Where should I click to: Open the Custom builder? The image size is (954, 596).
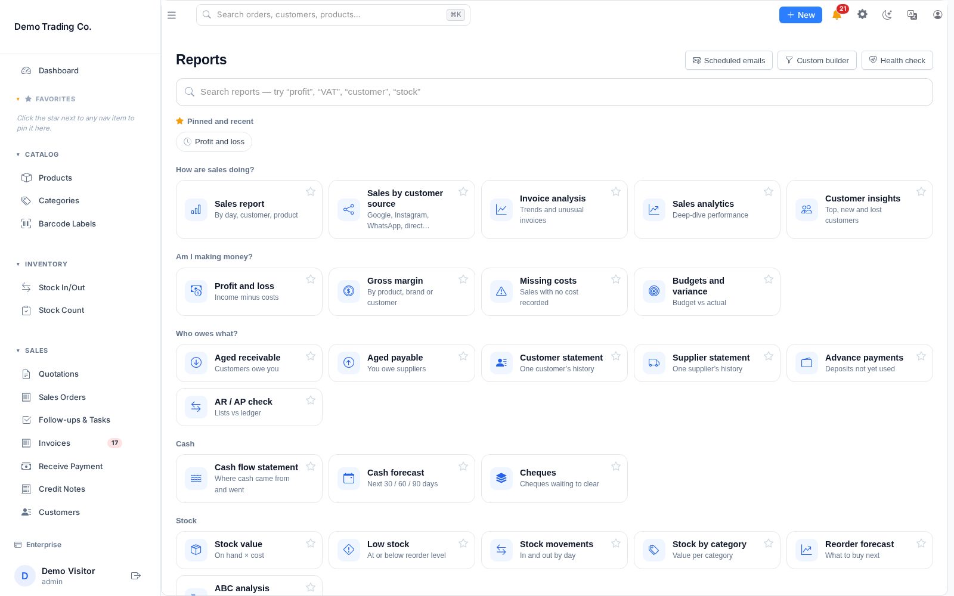coord(817,60)
